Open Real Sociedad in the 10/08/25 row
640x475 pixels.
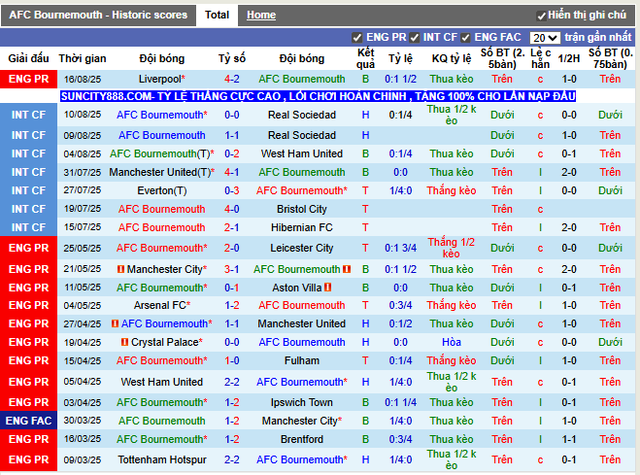point(302,115)
